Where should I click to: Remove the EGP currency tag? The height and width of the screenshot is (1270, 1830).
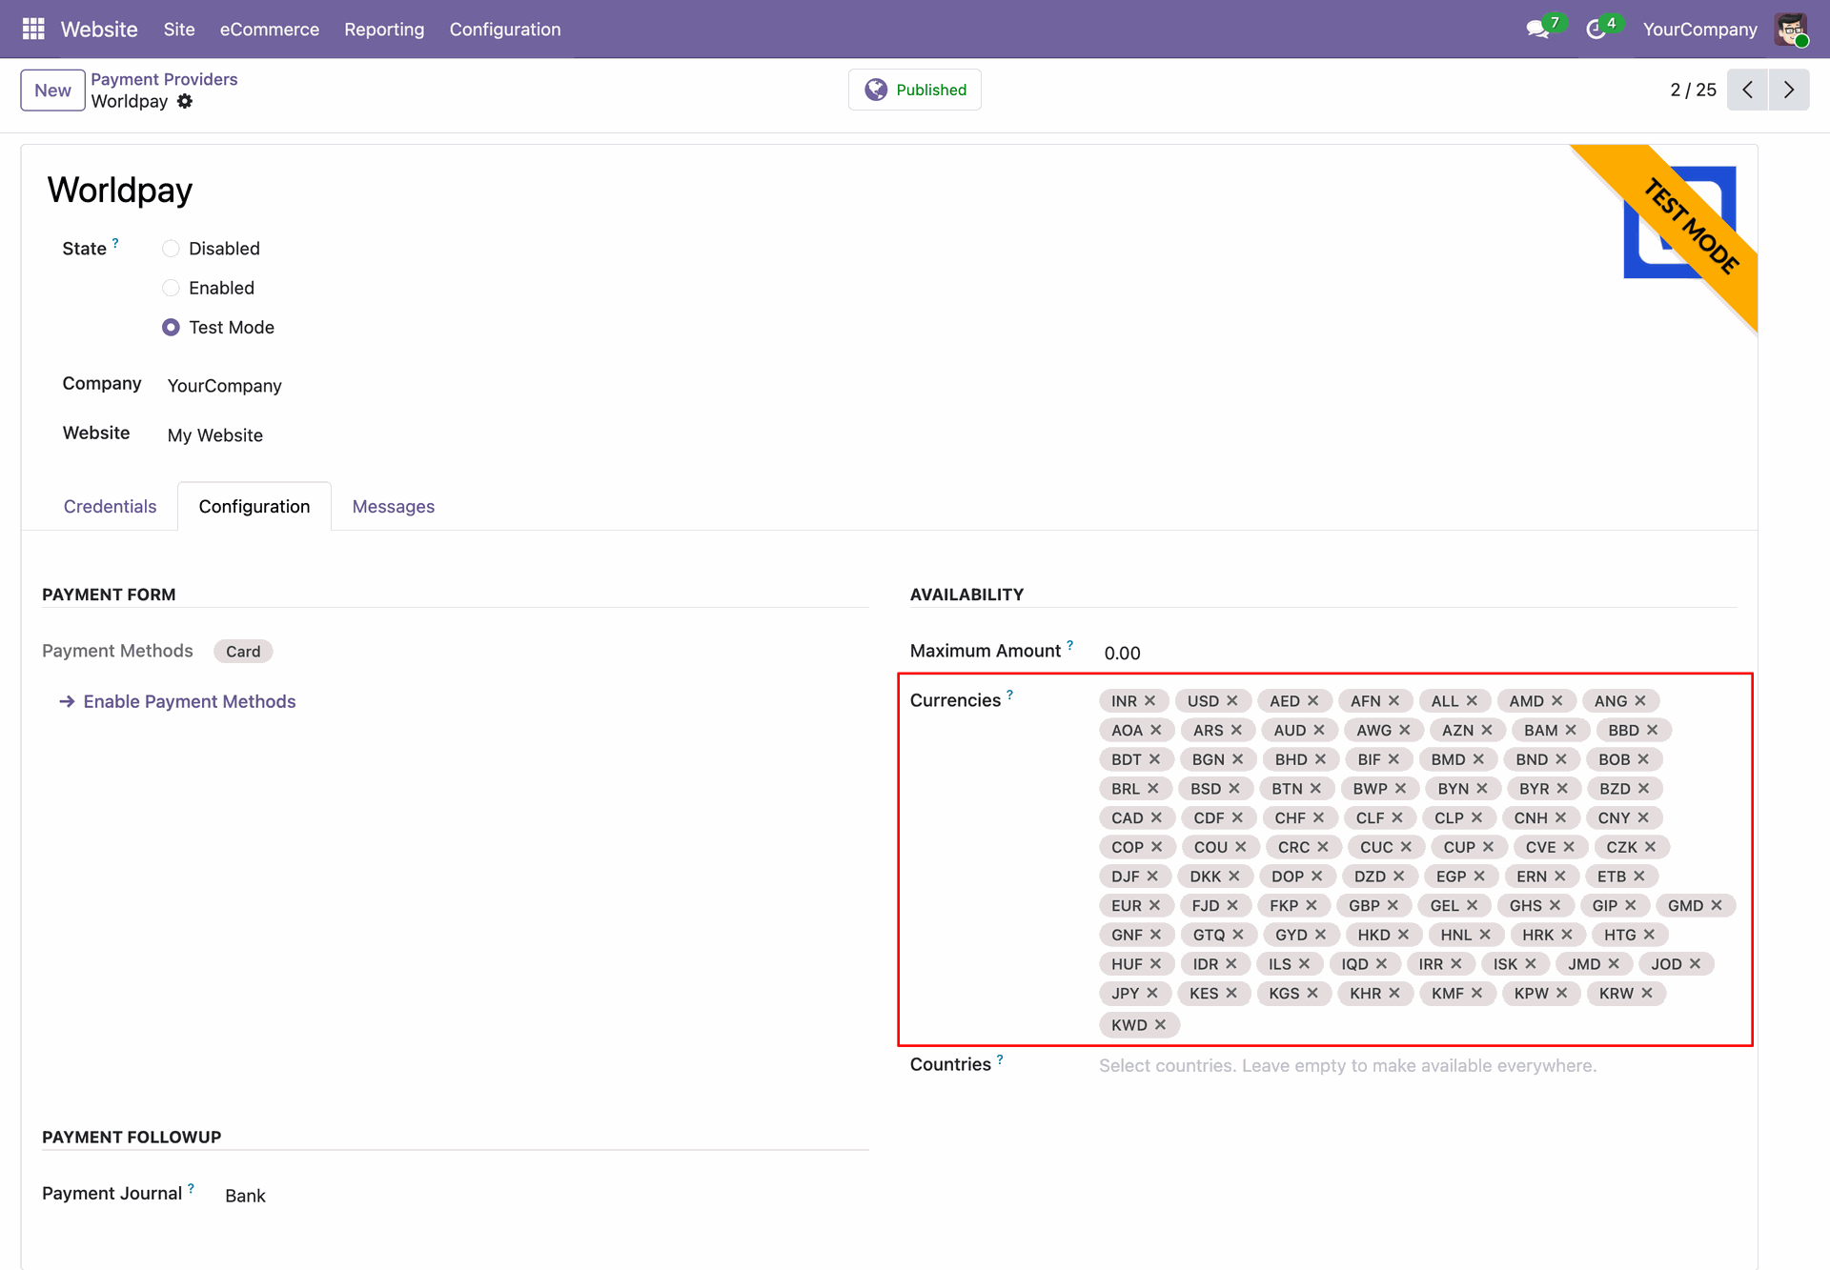(x=1479, y=876)
